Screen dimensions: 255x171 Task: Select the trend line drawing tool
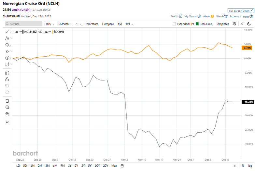pyautogui.click(x=7, y=32)
